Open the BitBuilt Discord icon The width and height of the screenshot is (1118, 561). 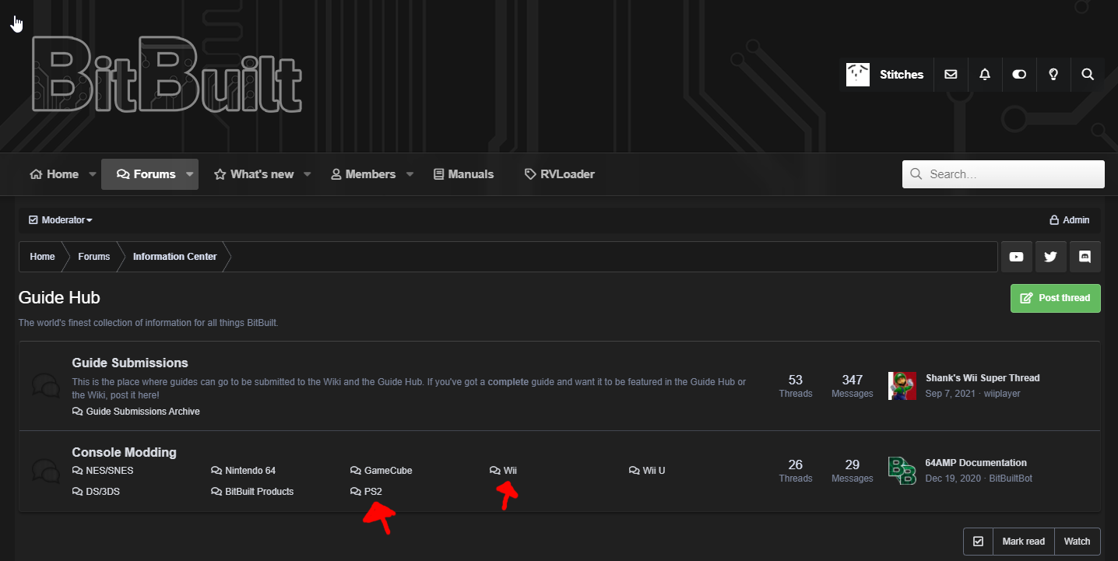pyautogui.click(x=1085, y=257)
